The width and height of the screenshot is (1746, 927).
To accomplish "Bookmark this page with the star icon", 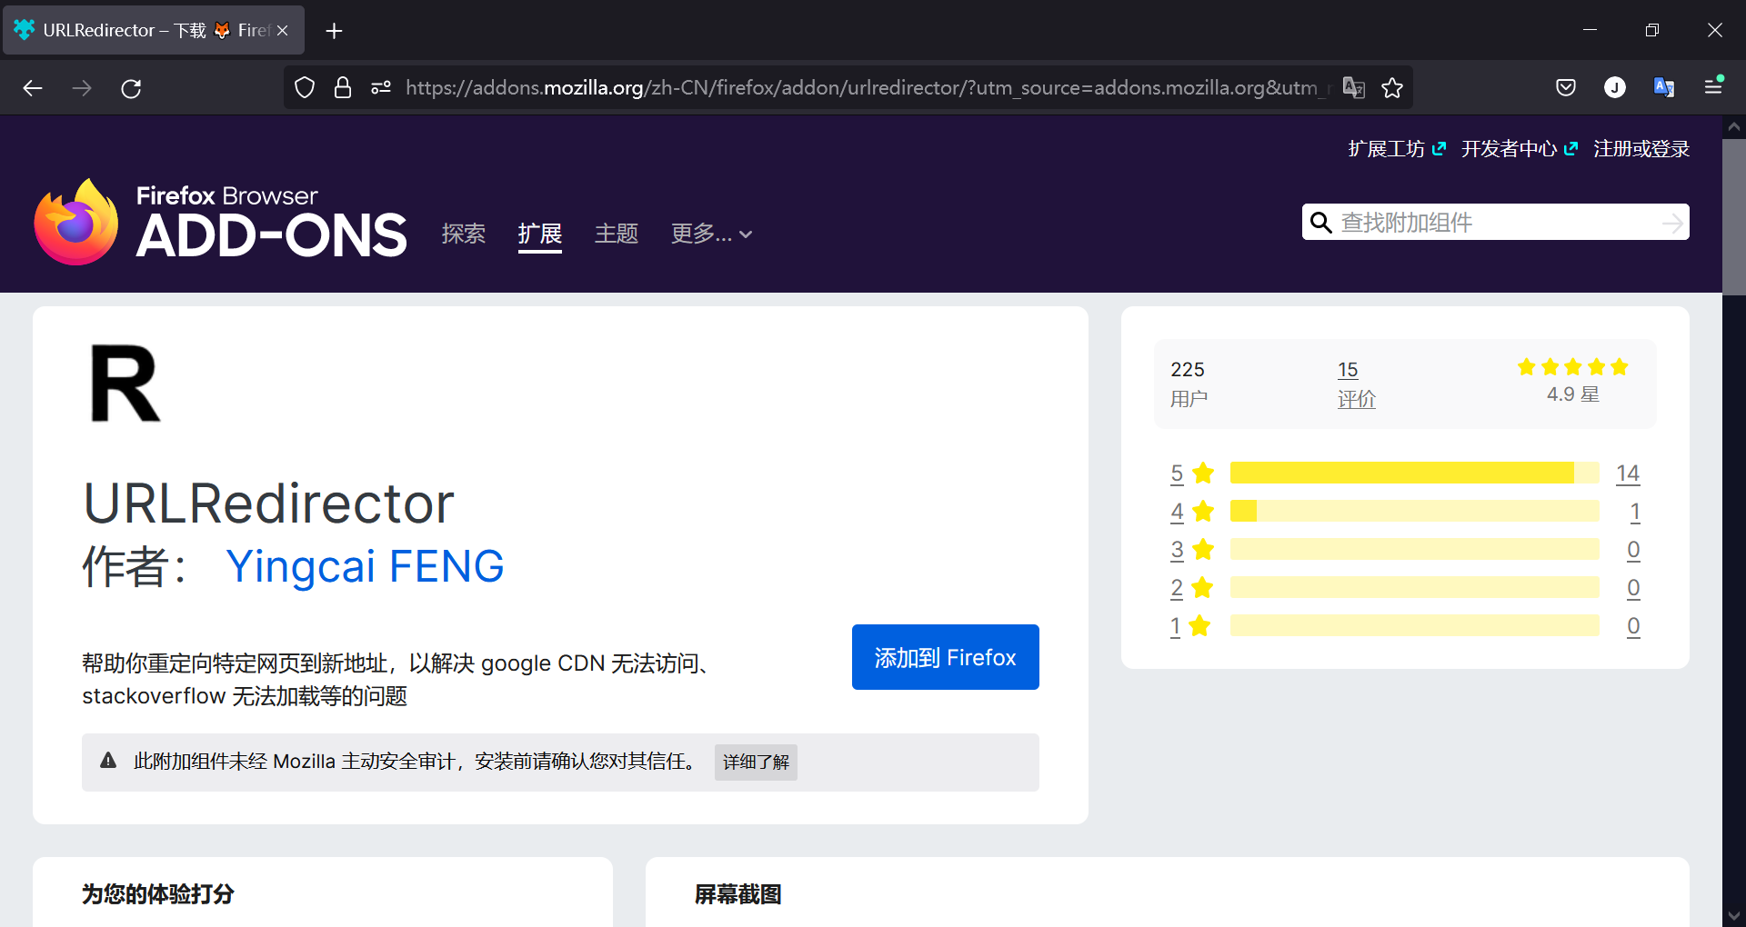I will coord(1391,88).
